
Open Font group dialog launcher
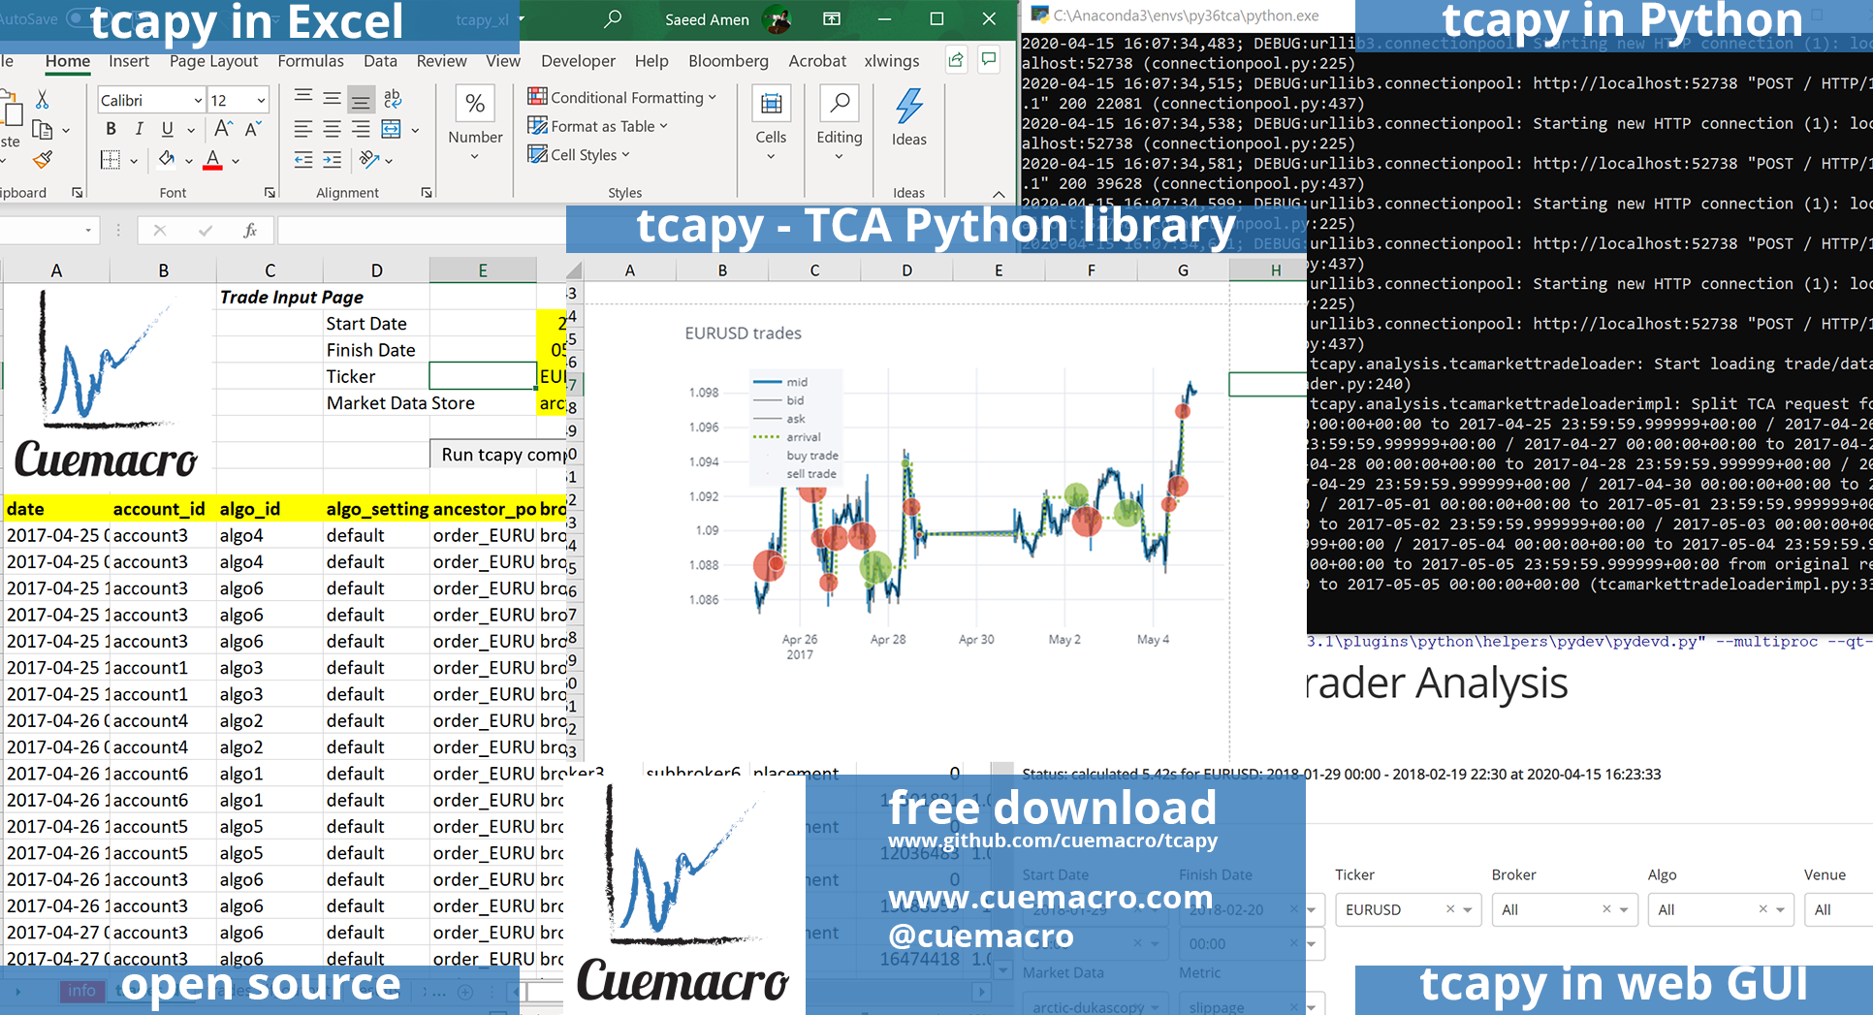click(270, 193)
